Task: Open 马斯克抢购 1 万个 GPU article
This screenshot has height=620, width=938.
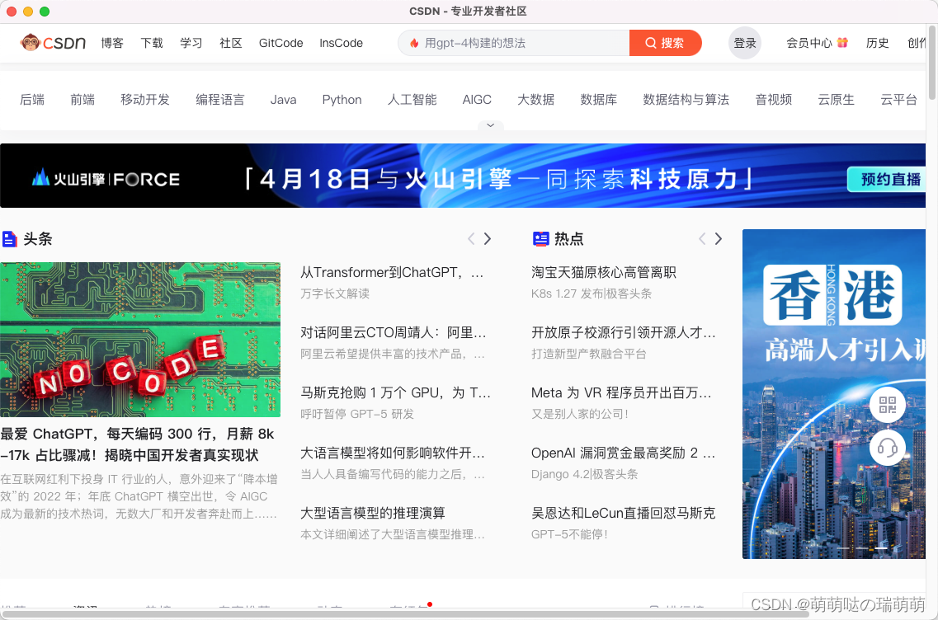Action: tap(395, 392)
